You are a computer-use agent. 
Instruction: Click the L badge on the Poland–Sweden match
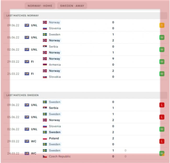coord(162,141)
